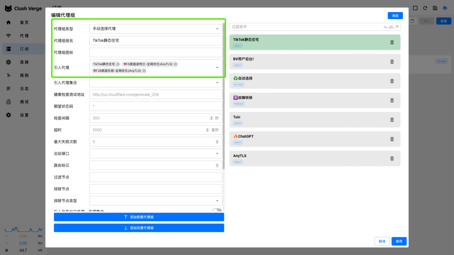The height and width of the screenshot is (255, 454).
Task: Open 测试 page in the sidebar
Action: (x=23, y=102)
